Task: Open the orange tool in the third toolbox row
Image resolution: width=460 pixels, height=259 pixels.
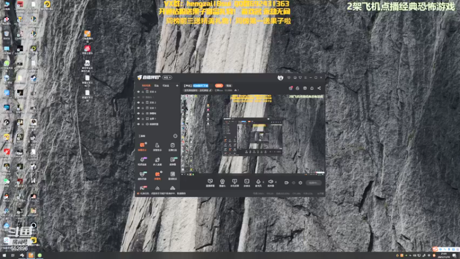Action: point(157,176)
